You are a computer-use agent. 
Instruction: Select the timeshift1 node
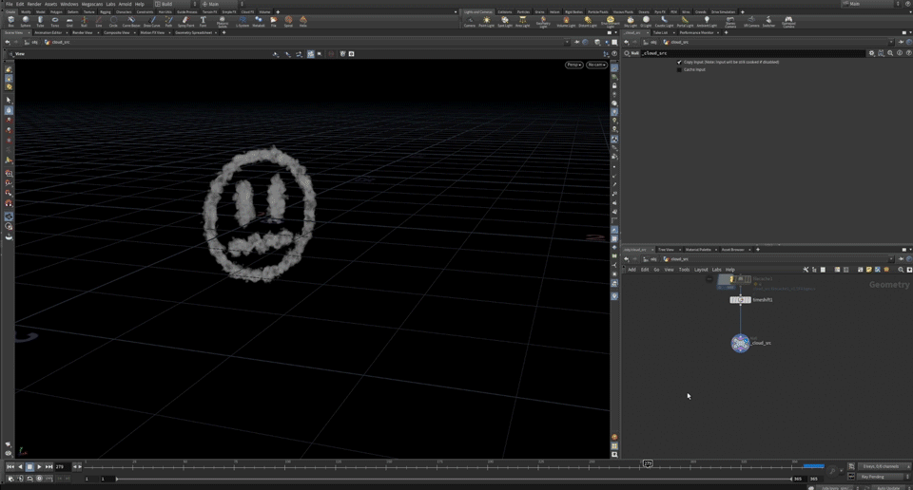(x=740, y=300)
